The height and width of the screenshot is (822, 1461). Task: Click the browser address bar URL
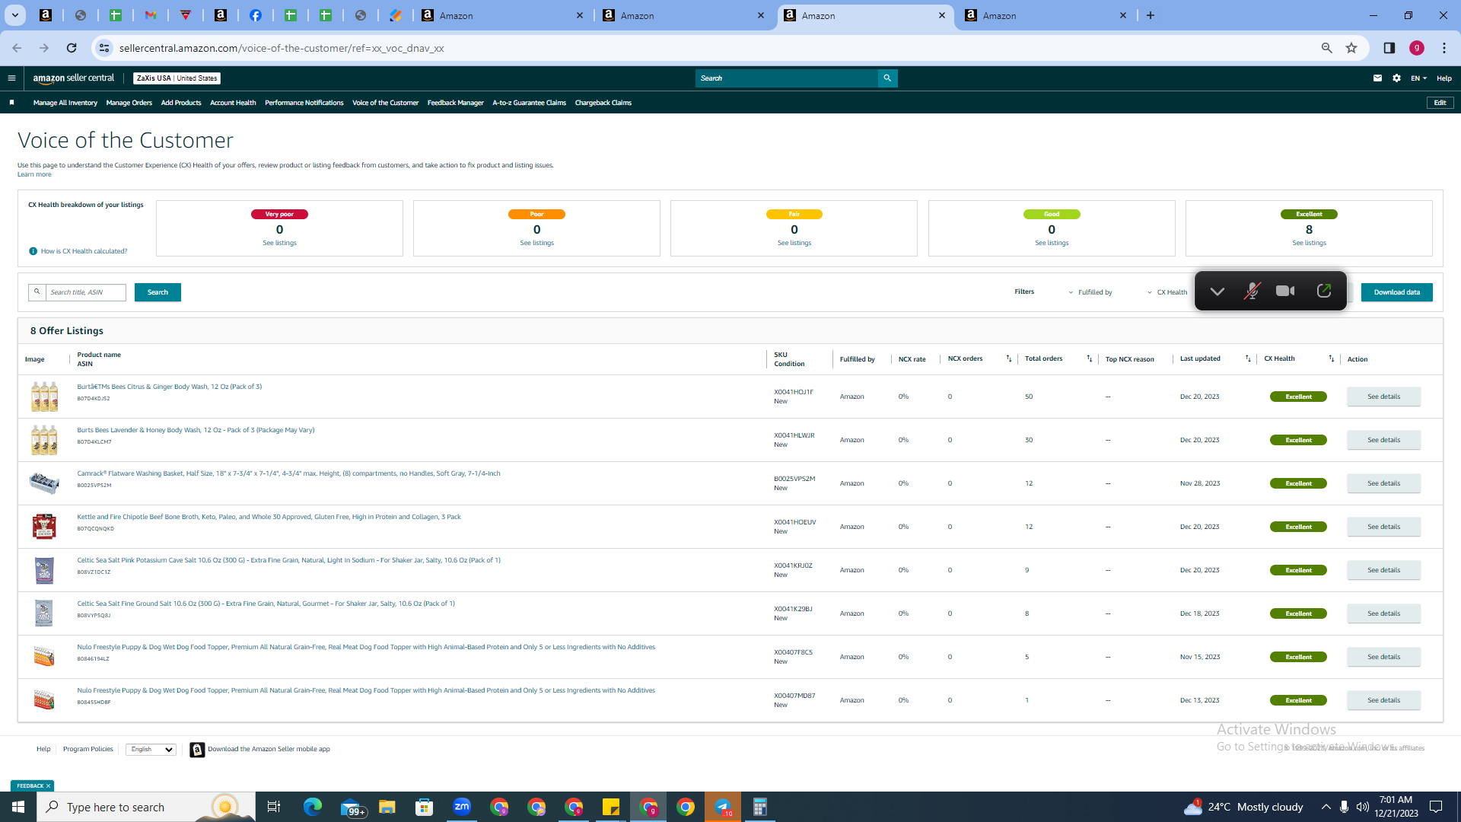click(282, 48)
